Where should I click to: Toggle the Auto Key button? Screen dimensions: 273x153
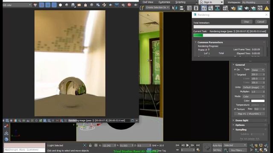pos(217,145)
